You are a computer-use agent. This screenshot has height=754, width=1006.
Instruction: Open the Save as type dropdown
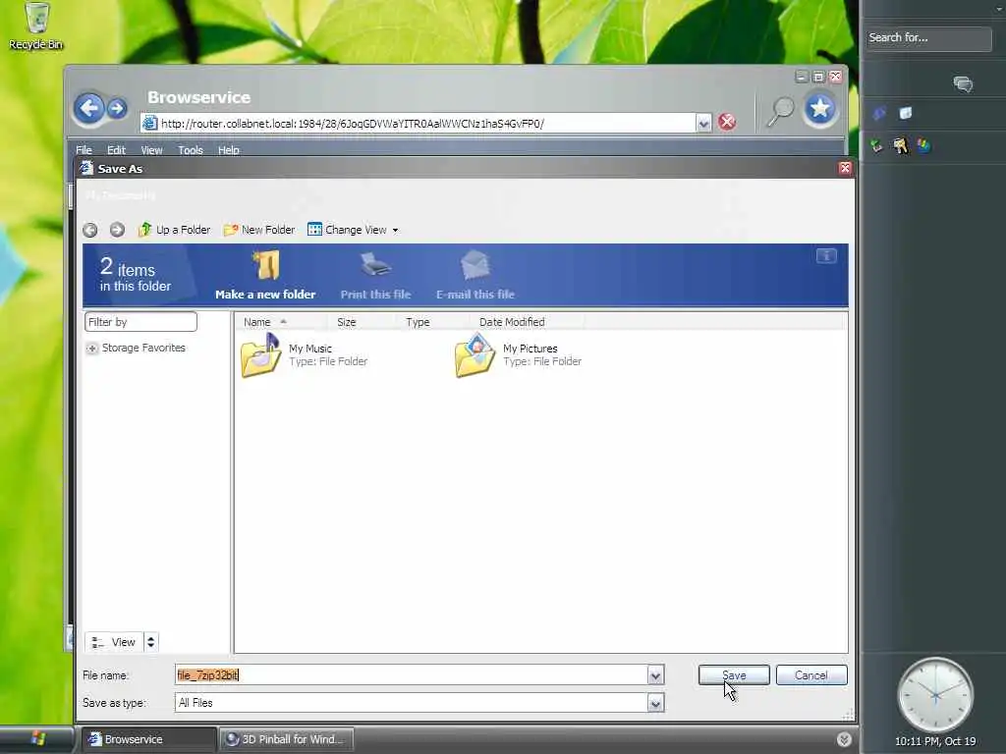[655, 703]
